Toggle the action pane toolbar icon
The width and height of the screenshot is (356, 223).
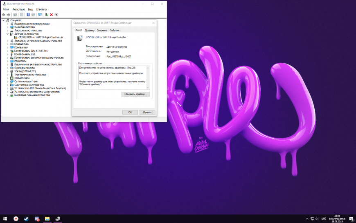coord(33,15)
